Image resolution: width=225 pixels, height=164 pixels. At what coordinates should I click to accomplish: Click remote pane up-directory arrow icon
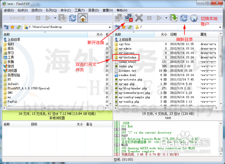click(130, 27)
